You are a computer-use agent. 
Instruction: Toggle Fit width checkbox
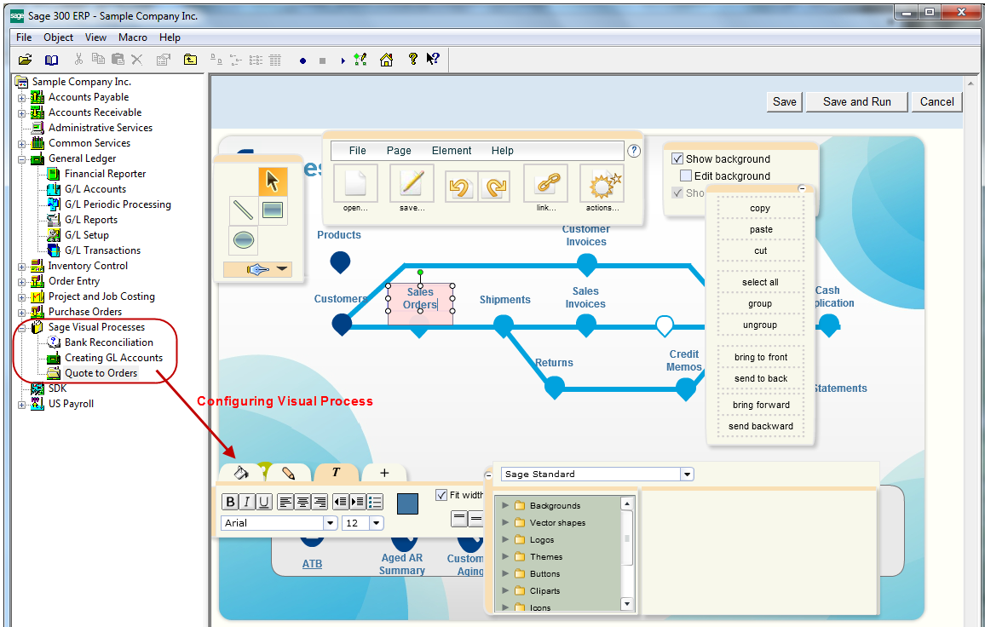point(441,495)
